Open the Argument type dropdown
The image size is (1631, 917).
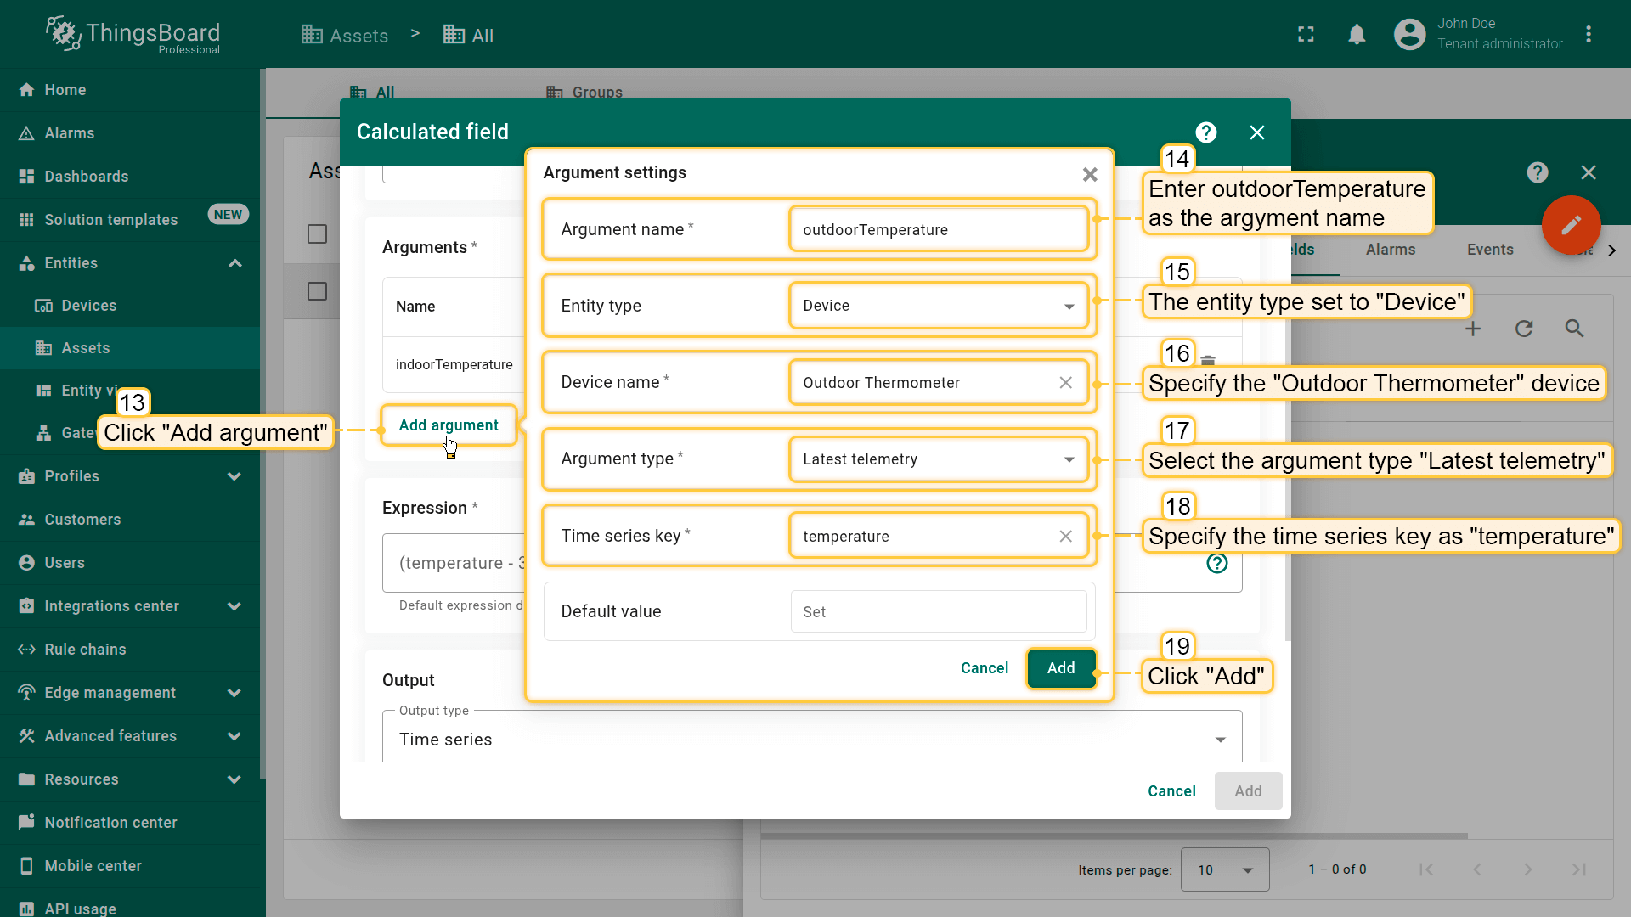938,459
